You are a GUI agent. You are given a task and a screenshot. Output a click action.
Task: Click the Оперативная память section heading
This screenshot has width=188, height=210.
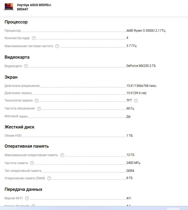click(x=26, y=146)
